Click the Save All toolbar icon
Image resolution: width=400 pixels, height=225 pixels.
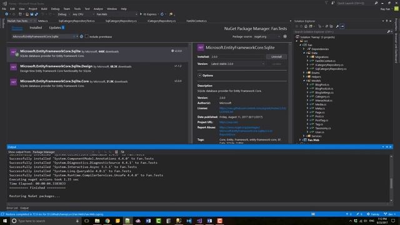tap(36, 14)
